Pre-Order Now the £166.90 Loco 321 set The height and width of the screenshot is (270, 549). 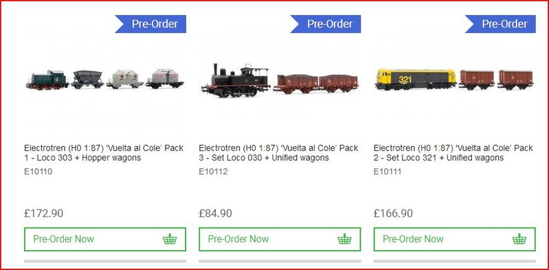[x=454, y=239]
